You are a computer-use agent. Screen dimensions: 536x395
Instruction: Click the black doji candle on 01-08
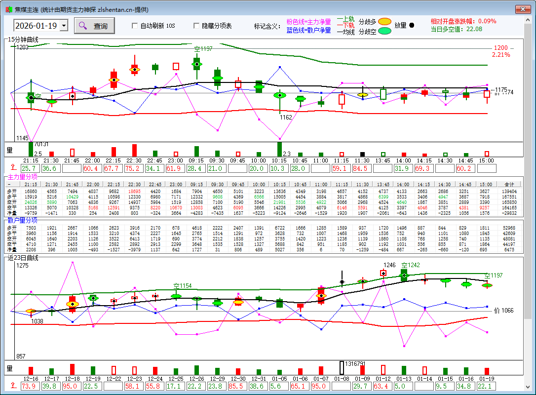[x=342, y=282]
